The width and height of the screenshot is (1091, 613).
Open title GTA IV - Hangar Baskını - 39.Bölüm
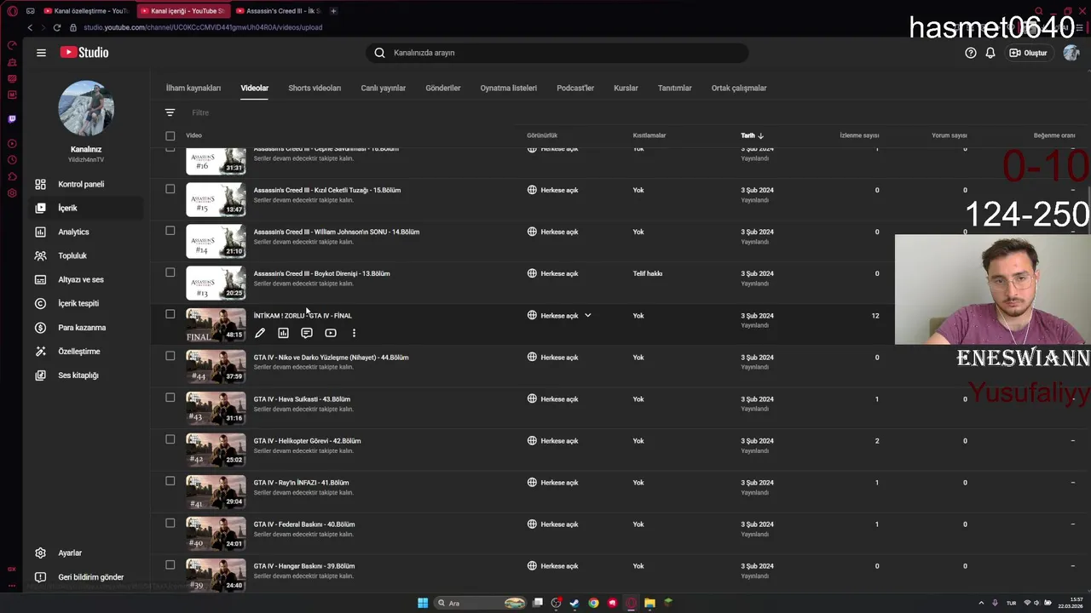coord(304,566)
